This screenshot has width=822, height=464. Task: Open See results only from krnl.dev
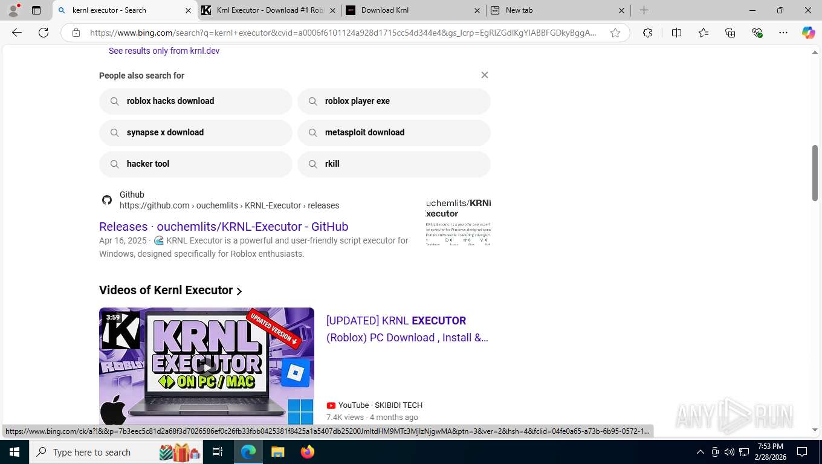164,51
